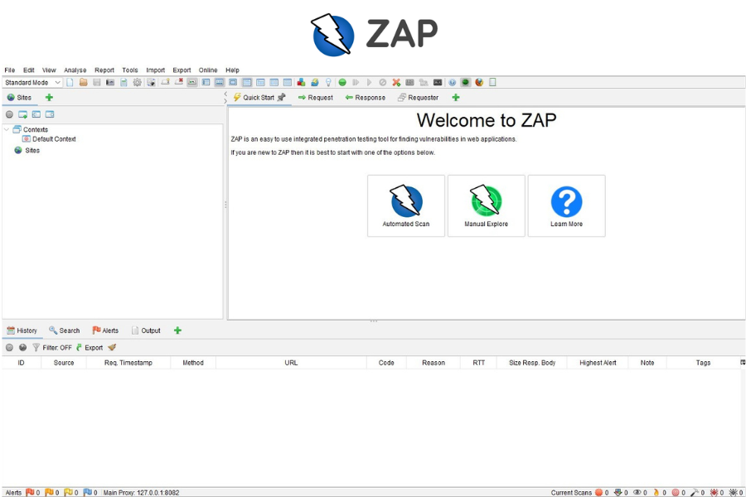This screenshot has height=497, width=746.
Task: Click the pin icon on Quick Start tab
Action: 282,98
